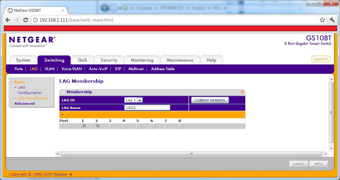
Task: Go to Voice VLAN submenu
Action: [72, 69]
